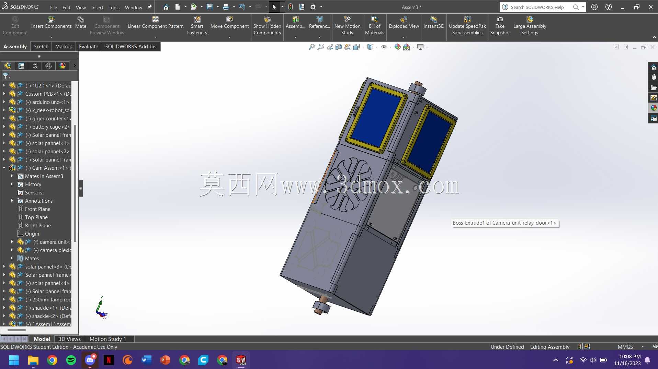This screenshot has width=658, height=369.
Task: Click Update SpeedPak Subassemblies
Action: tap(467, 25)
